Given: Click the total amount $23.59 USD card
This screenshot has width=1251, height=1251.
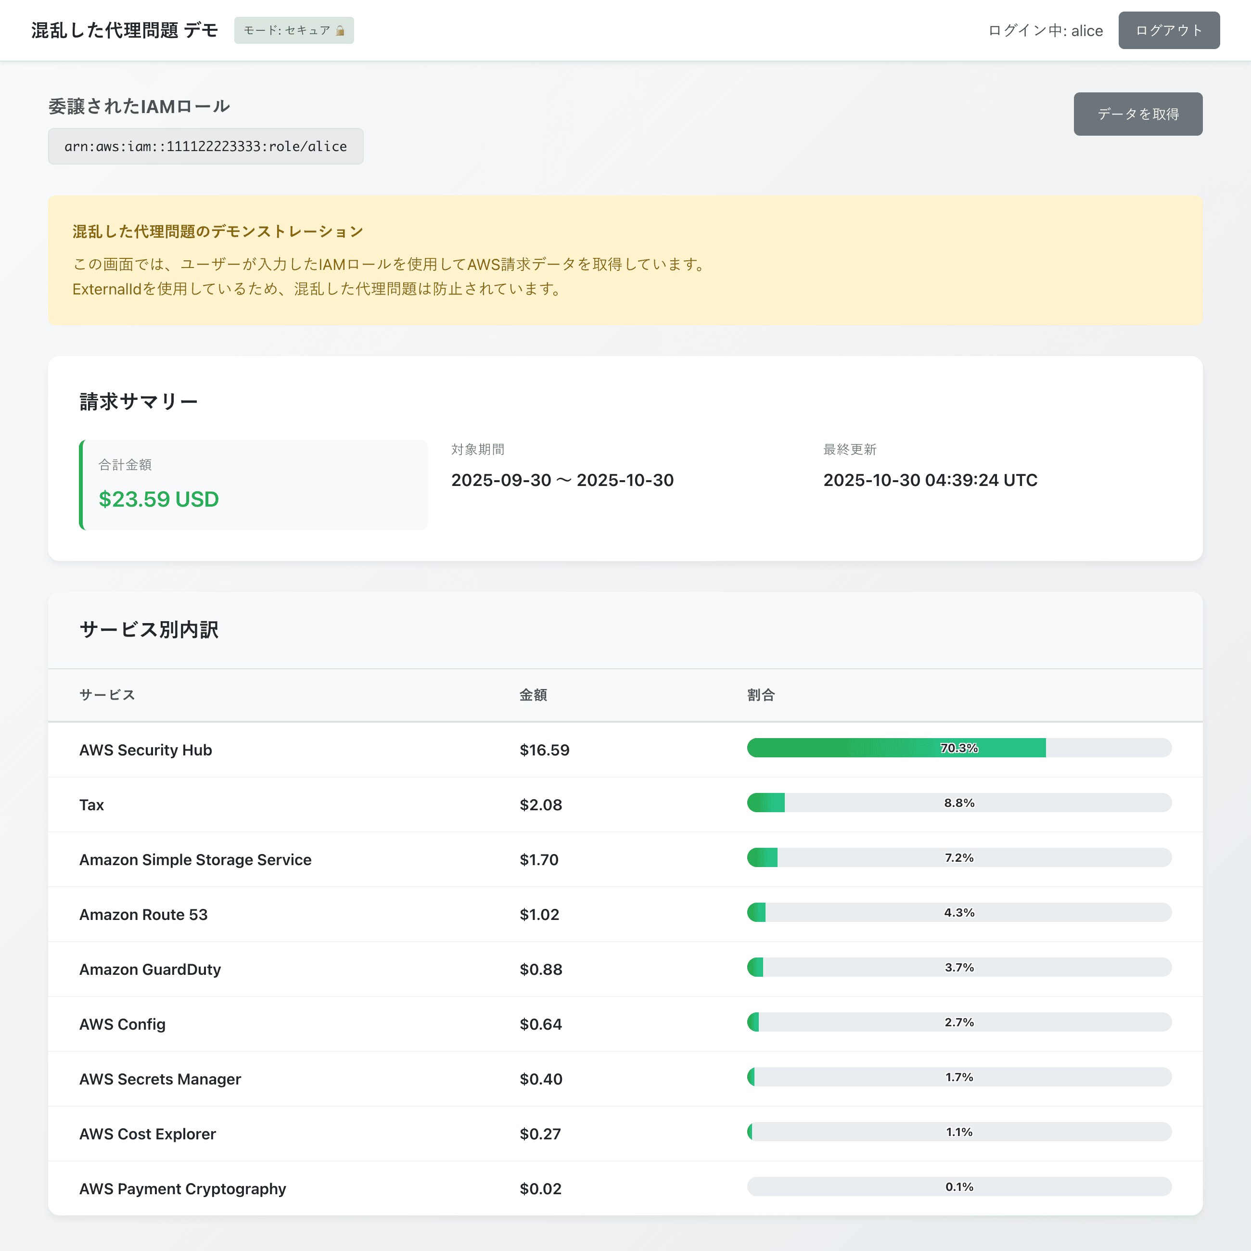Looking at the screenshot, I should click(x=253, y=485).
